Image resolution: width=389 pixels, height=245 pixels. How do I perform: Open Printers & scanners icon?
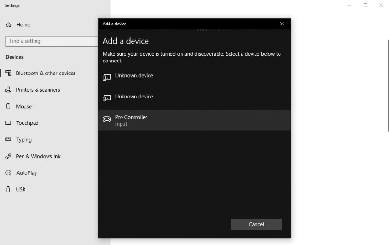pos(8,90)
